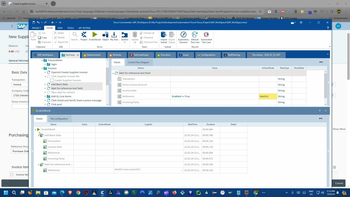Close the ScratchBook panel
The height and width of the screenshot is (197, 350).
tap(326, 111)
